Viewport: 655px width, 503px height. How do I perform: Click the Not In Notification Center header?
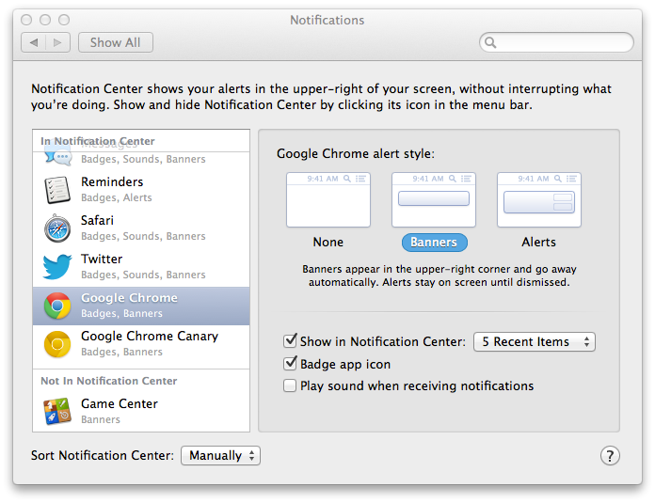[109, 381]
